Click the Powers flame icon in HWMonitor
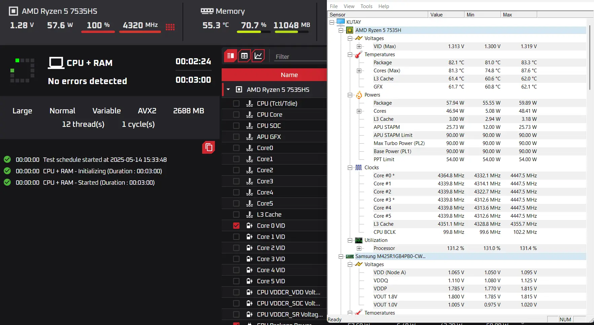The image size is (594, 325). pos(359,95)
